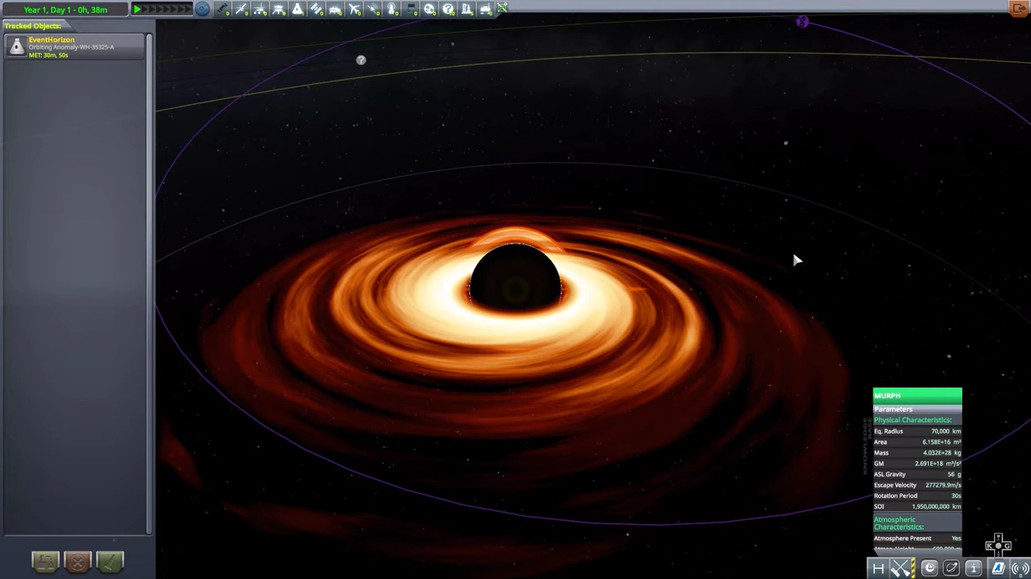Click the round blue button beside time warp

point(202,9)
